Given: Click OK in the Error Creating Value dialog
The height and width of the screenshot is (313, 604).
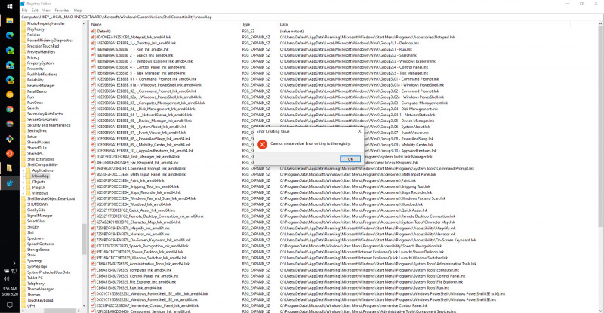Looking at the screenshot, I should point(350,158).
